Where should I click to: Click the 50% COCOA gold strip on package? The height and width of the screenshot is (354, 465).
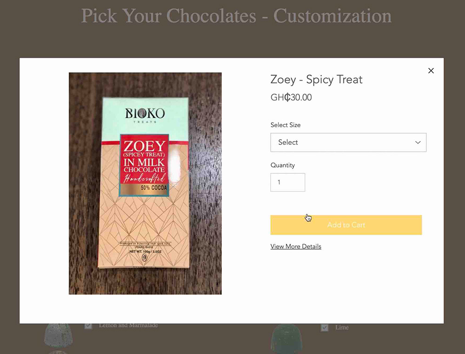tap(144, 188)
